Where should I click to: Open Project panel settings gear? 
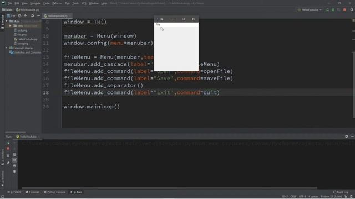[x=32, y=16]
